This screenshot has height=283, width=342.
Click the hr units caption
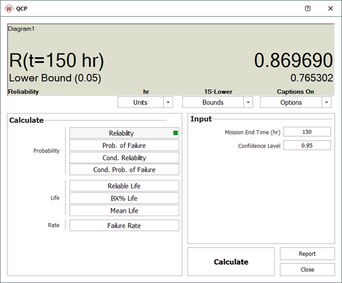[146, 92]
